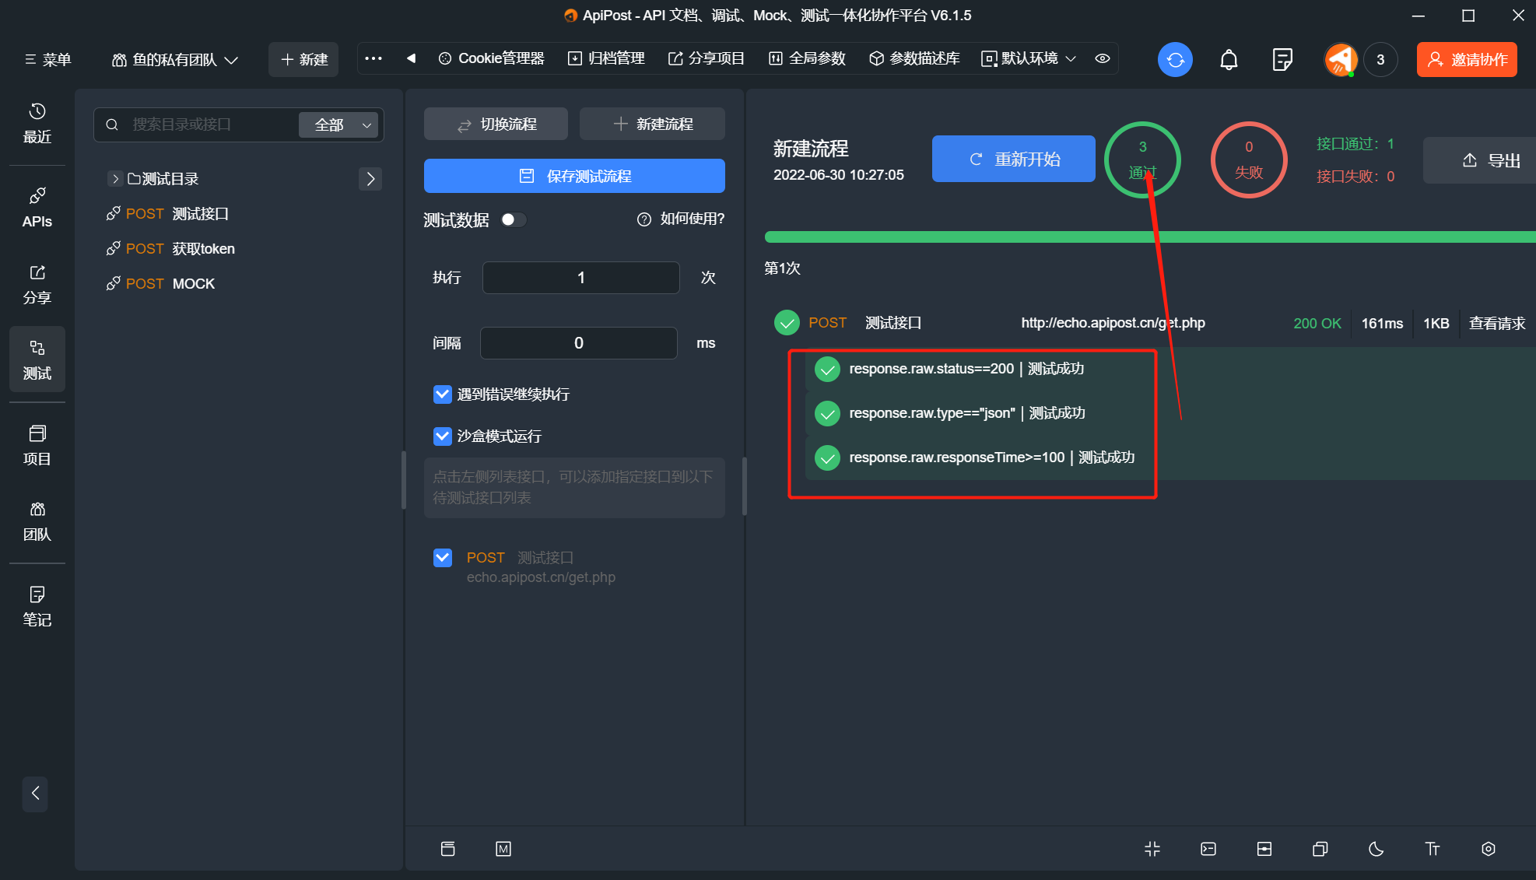Select the 测试 sidebar section
The width and height of the screenshot is (1536, 880).
click(37, 359)
